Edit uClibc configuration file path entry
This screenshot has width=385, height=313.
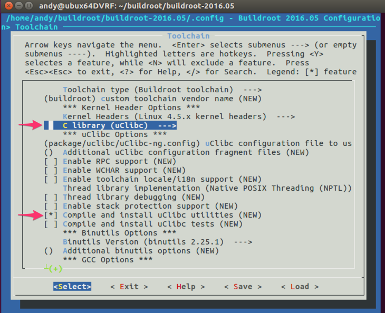[x=198, y=143]
